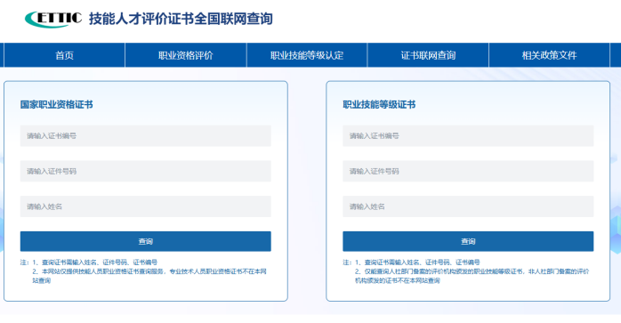Click note about 人社部门备案 in right panel
The width and height of the screenshot is (621, 323).
point(472,276)
